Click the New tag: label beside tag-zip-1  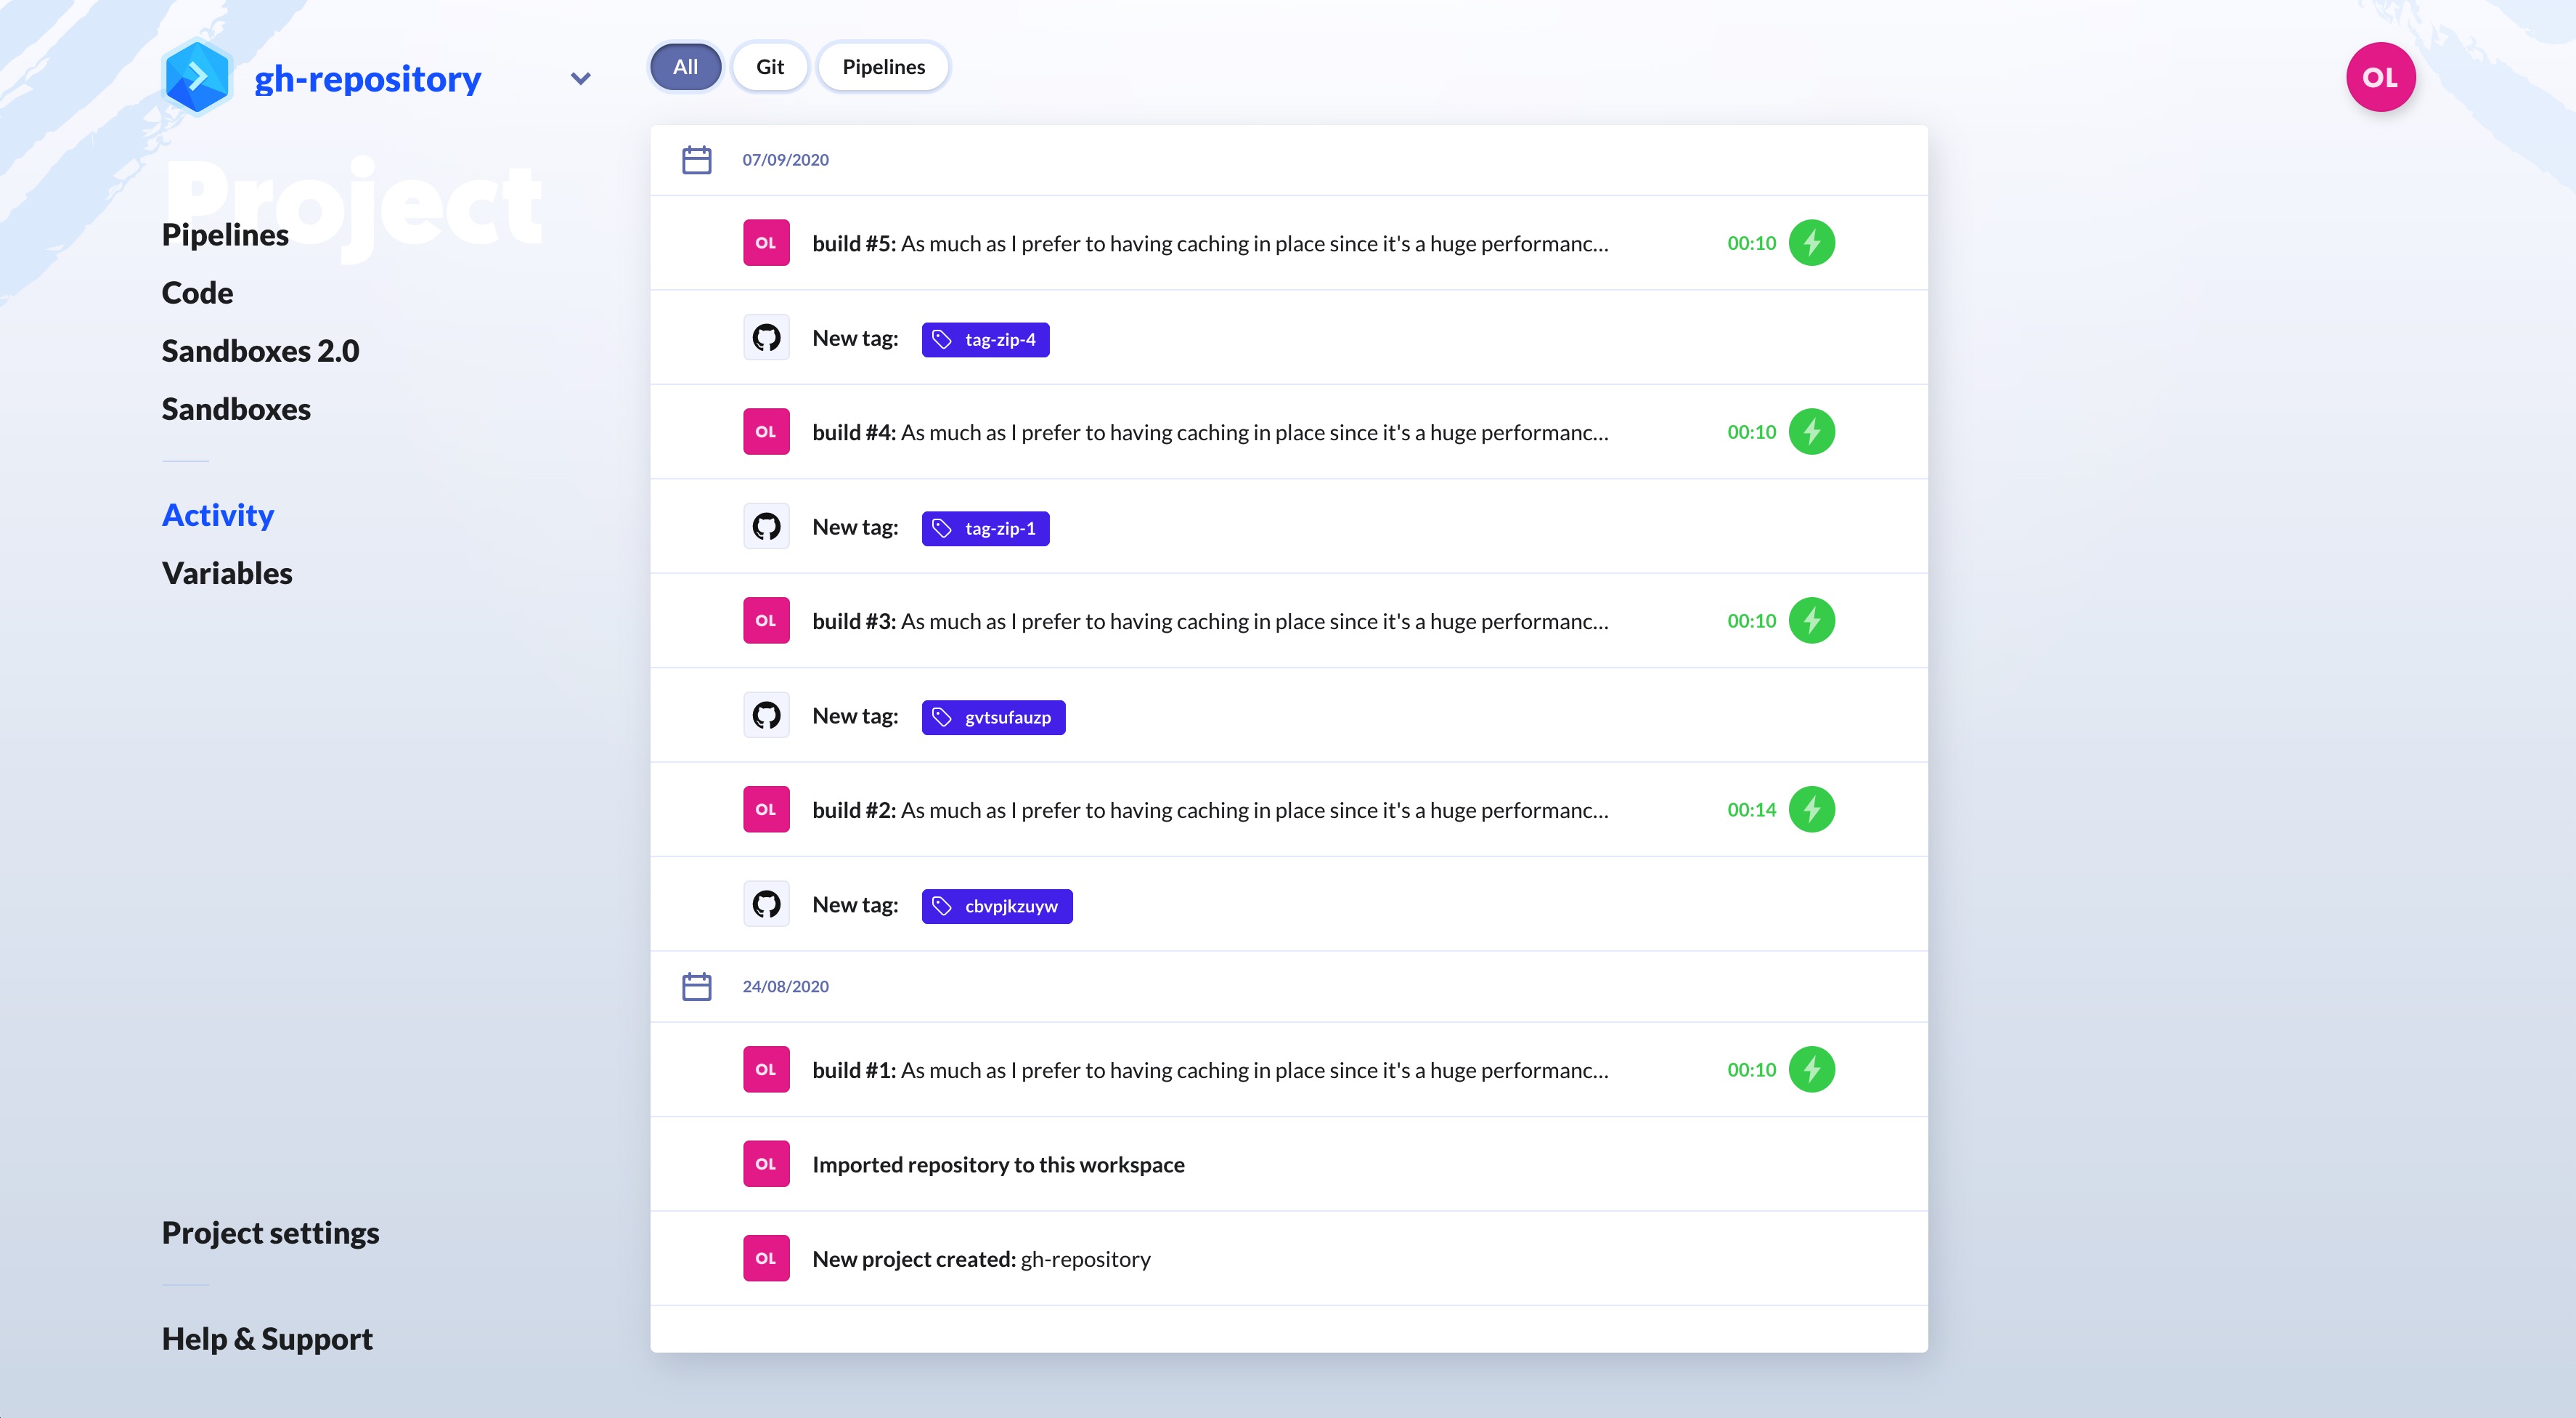pyautogui.click(x=855, y=527)
